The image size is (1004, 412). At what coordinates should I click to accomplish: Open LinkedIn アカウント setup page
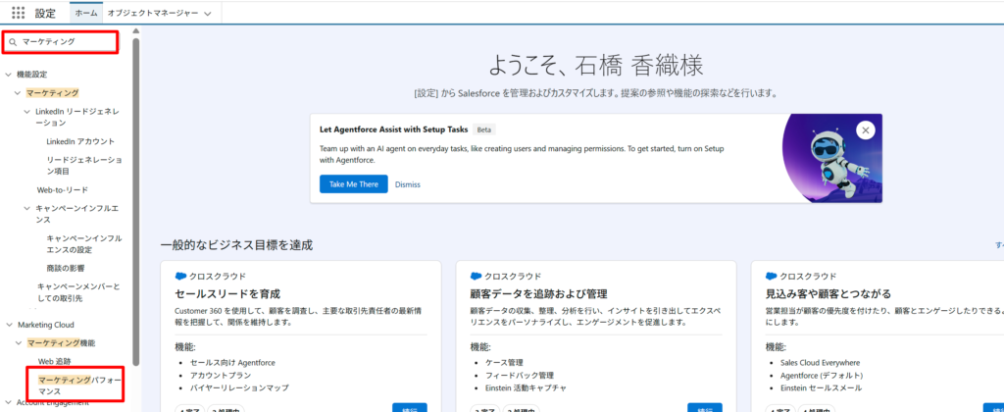pos(80,141)
